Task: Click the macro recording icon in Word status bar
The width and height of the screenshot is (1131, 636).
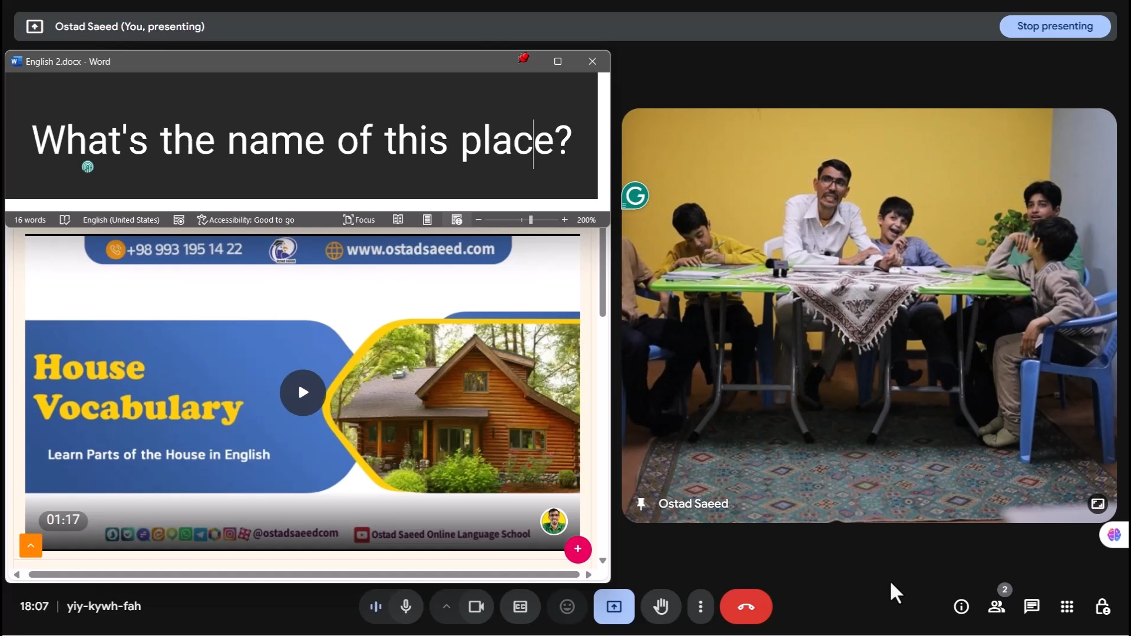Action: 179,220
